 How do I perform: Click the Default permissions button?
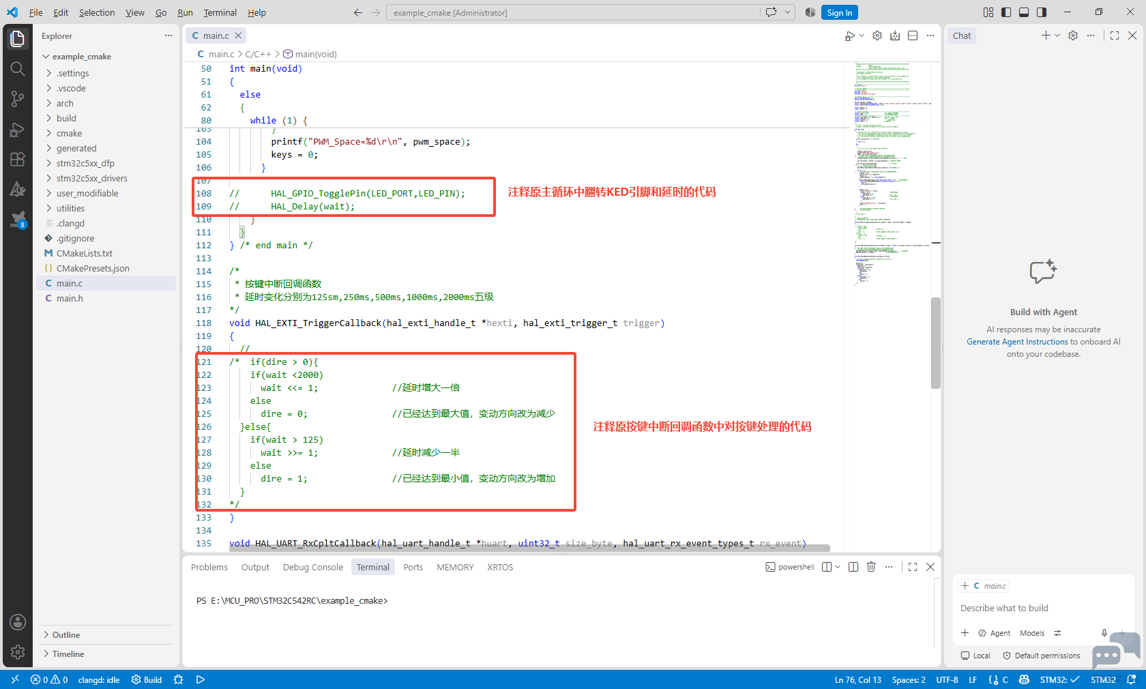click(x=1042, y=656)
